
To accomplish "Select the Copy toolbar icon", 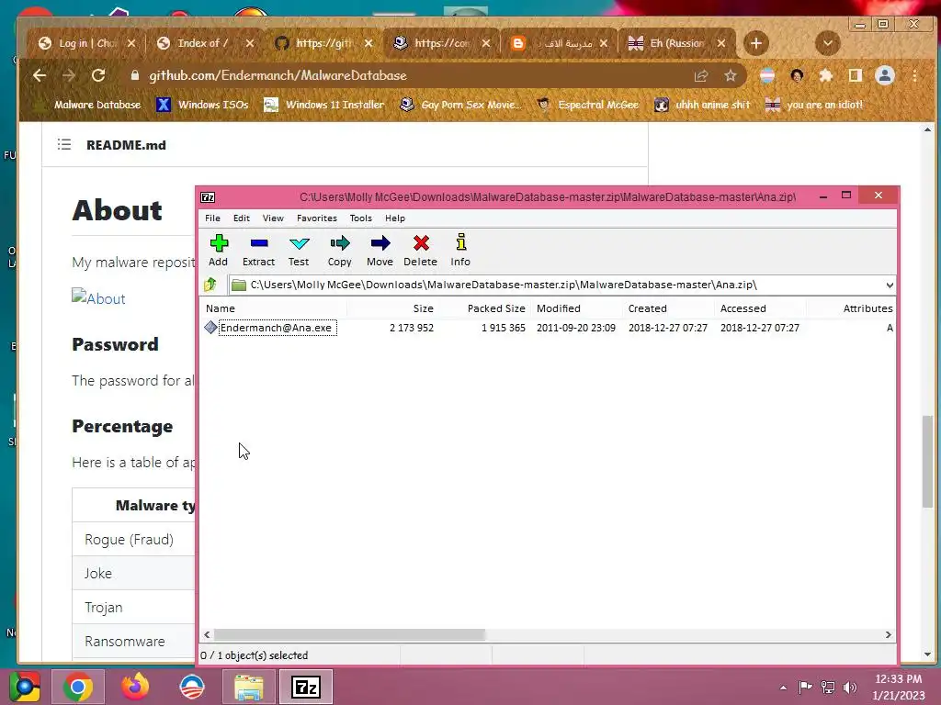I will (x=339, y=250).
